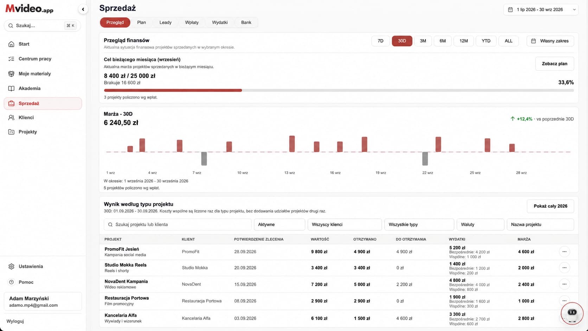Viewport: 588px width, 331px height.
Task: Switch to the Plan tab
Action: pos(141,23)
